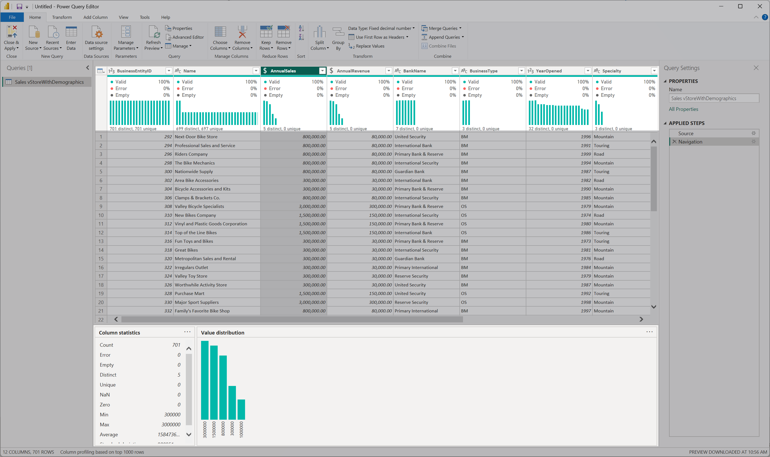Click the query name input field
Screen dimensions: 770x457
714,98
